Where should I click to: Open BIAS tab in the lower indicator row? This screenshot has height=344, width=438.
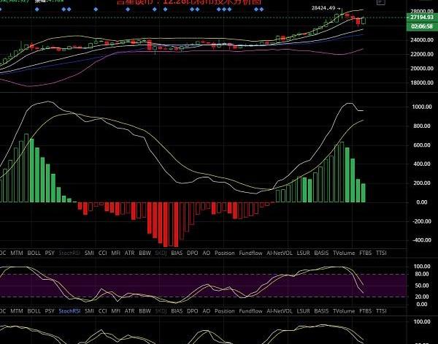(174, 311)
